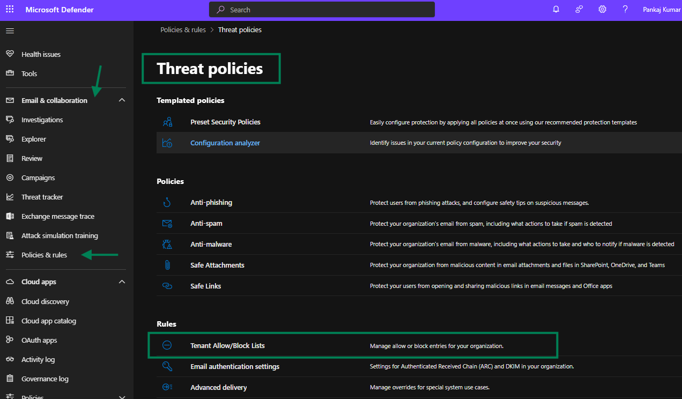Open Safe Attachments policy link
The width and height of the screenshot is (682, 399).
[x=217, y=265]
